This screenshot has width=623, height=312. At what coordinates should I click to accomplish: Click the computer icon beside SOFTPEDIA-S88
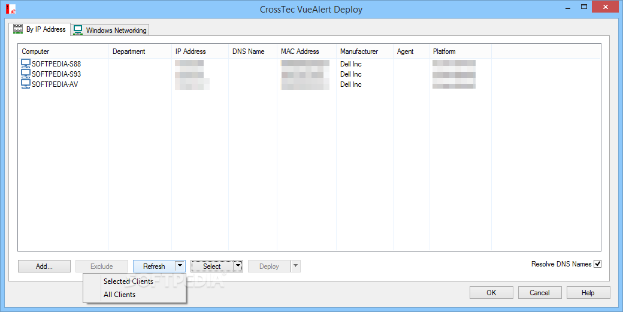coord(26,63)
